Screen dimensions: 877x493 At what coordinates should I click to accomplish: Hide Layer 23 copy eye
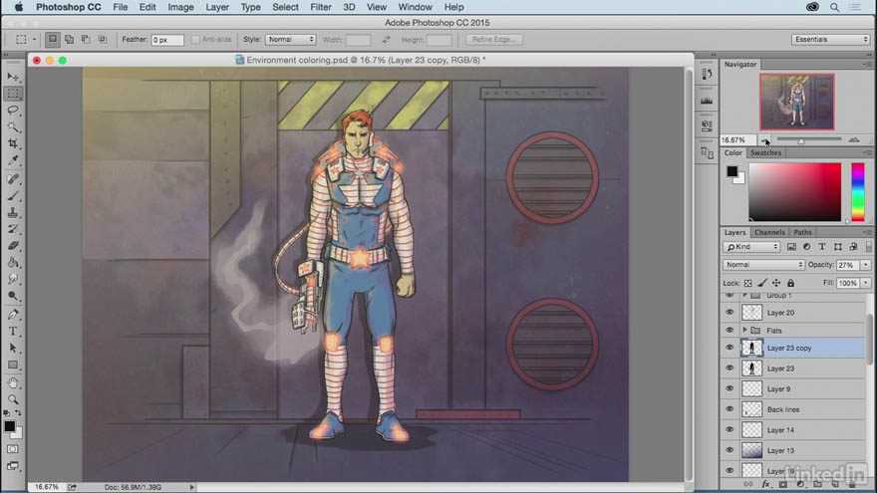pyautogui.click(x=730, y=348)
